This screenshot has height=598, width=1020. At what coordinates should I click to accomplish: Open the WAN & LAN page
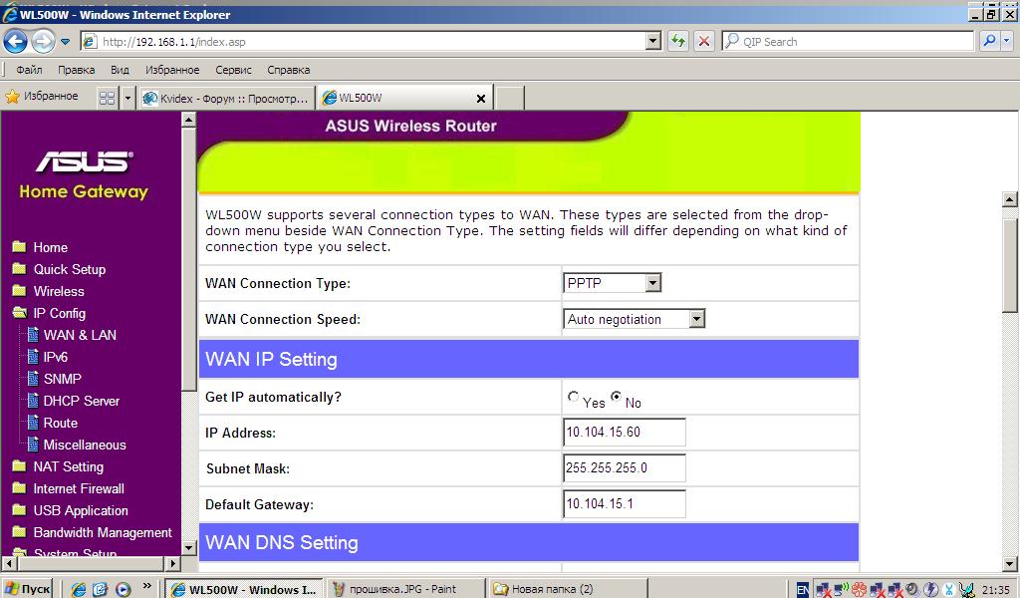[80, 335]
